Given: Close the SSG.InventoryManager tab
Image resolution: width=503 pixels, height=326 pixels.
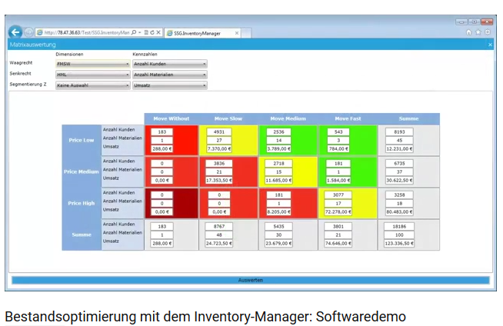Looking at the screenshot, I should 237,33.
